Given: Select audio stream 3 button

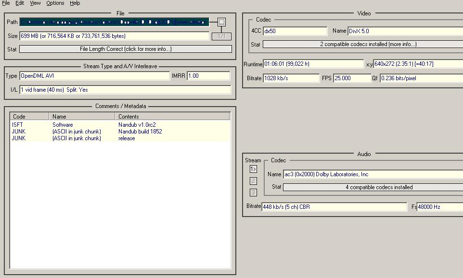Looking at the screenshot, I should (253, 193).
